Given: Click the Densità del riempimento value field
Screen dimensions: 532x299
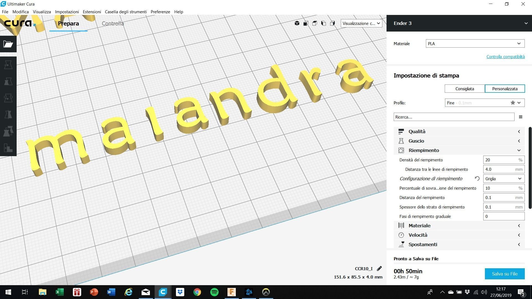Looking at the screenshot, I should pyautogui.click(x=504, y=160).
